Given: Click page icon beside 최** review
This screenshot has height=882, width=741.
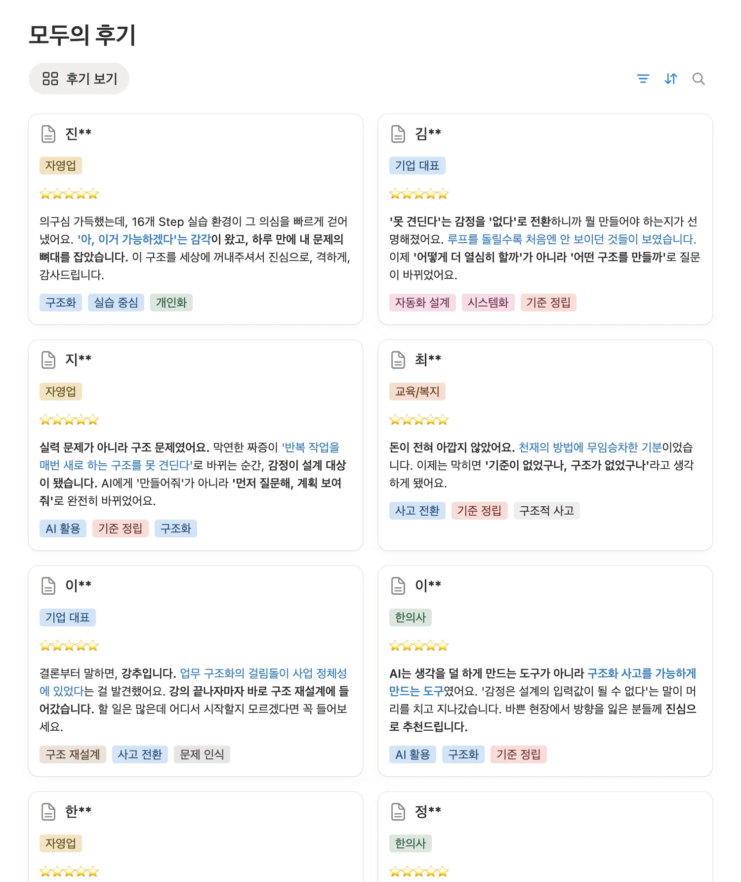Looking at the screenshot, I should coord(398,359).
